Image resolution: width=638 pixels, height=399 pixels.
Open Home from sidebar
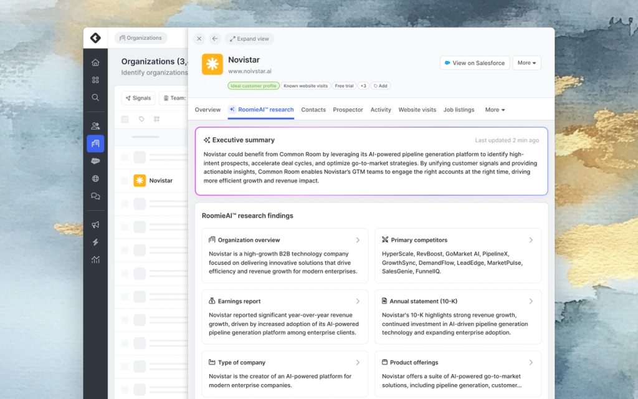coord(95,62)
